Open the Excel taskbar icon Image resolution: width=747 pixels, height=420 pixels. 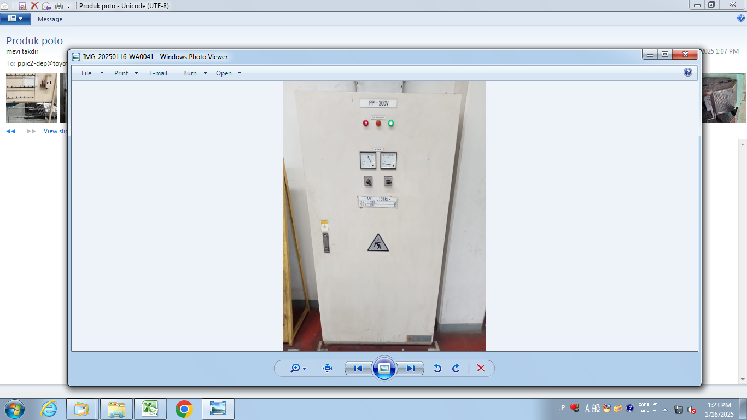coord(149,409)
